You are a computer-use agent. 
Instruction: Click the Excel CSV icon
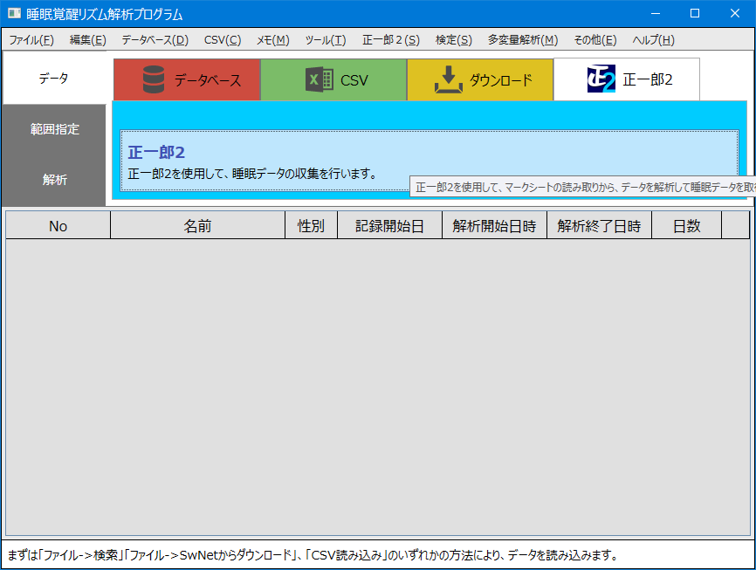320,79
